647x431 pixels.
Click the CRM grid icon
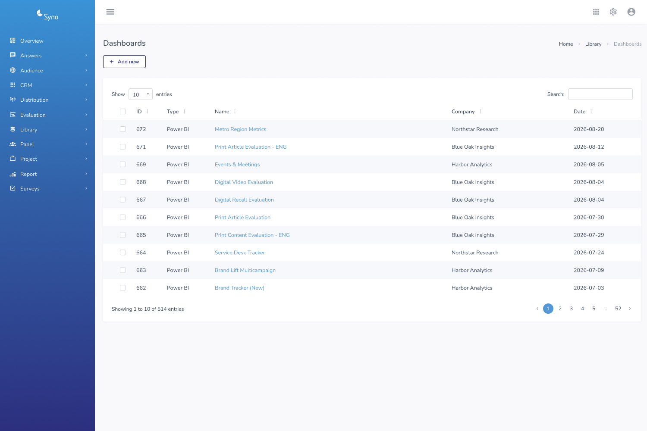tap(13, 85)
